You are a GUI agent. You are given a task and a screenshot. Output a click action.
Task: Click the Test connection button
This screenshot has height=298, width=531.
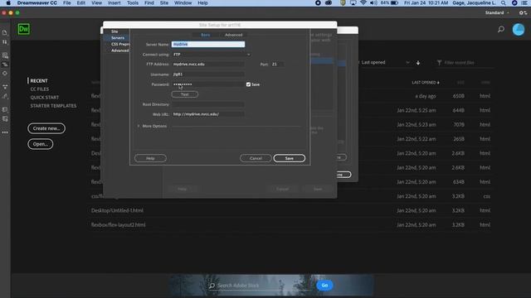(185, 94)
